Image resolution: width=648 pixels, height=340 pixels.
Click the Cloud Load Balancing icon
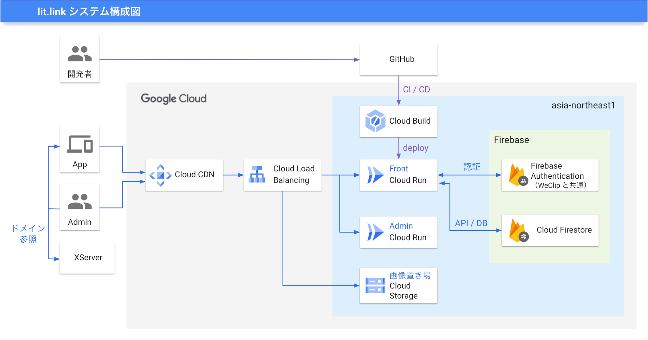click(x=257, y=174)
